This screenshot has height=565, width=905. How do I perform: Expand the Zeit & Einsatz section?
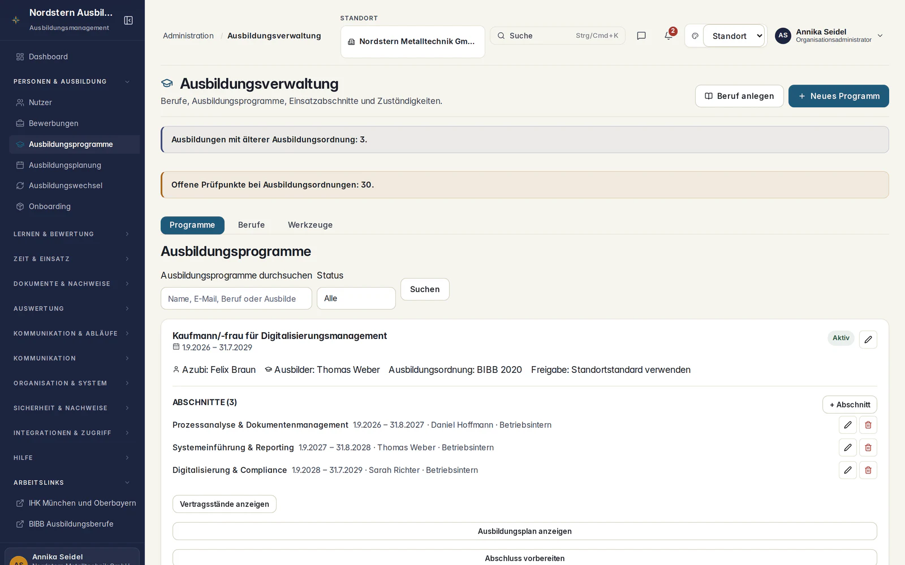tap(72, 259)
